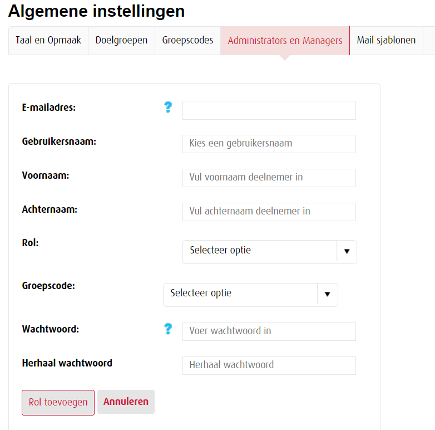The image size is (435, 430).
Task: Select the Achternaam input field
Action: click(x=269, y=212)
